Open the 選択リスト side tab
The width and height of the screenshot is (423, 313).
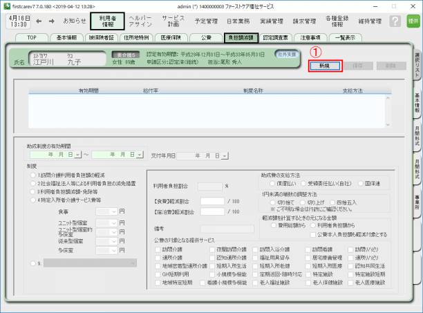(x=417, y=62)
